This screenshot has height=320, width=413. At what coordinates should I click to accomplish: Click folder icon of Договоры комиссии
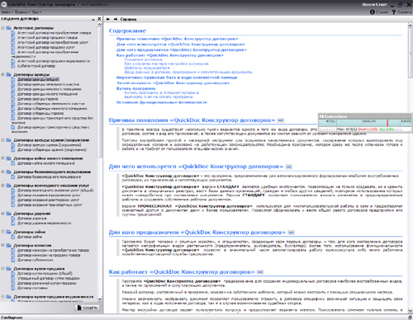(8, 246)
